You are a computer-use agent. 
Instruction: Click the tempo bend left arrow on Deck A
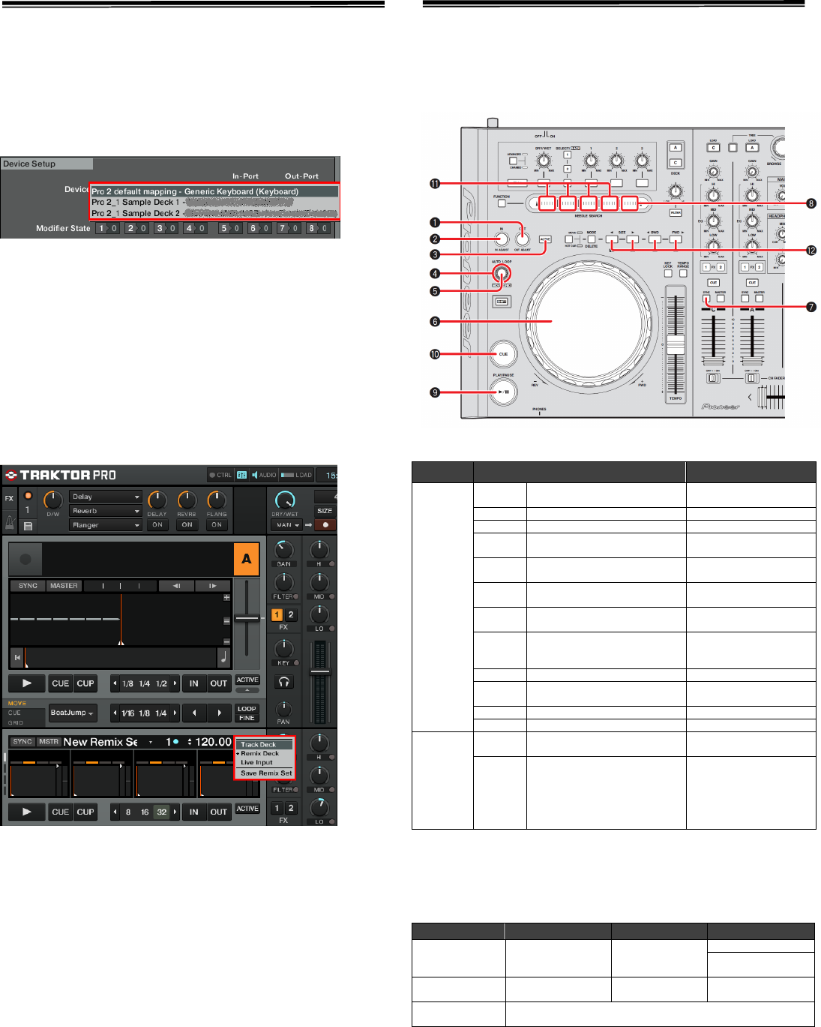pos(177,586)
